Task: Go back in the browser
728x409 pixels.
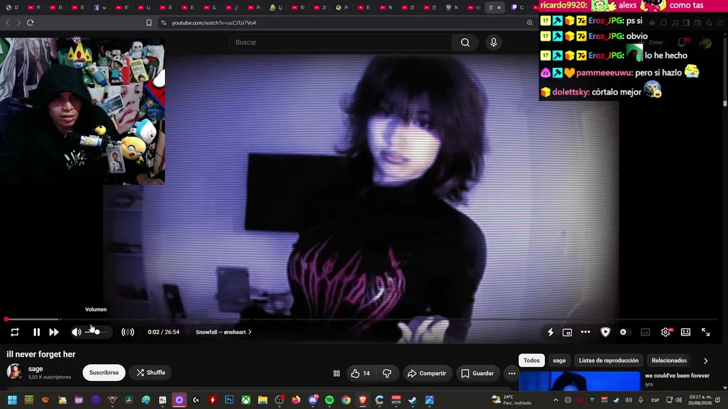Action: [7, 23]
